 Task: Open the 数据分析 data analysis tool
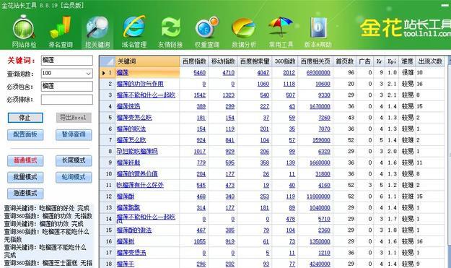(x=244, y=32)
